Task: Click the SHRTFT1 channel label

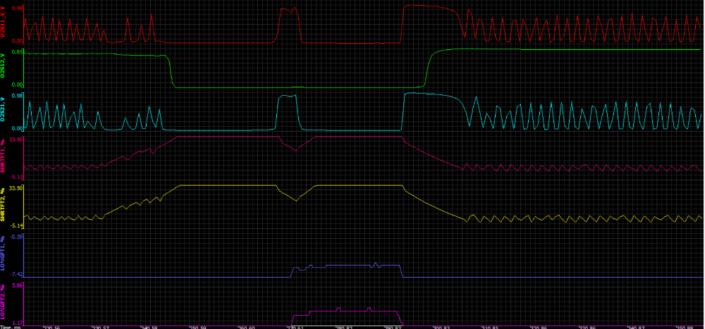Action: pos(4,159)
